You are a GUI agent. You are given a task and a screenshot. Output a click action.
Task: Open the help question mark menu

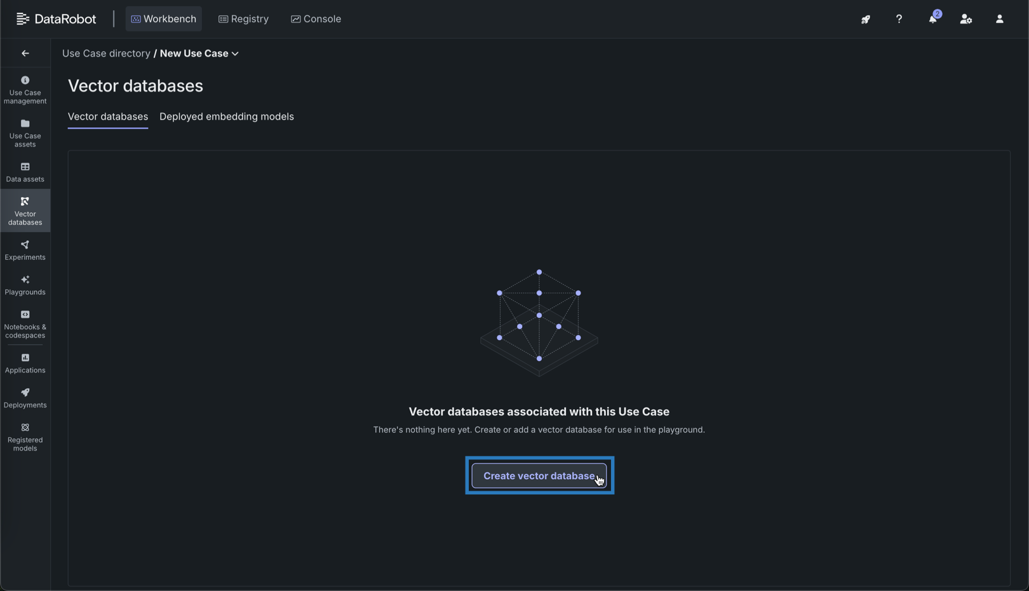coord(899,19)
